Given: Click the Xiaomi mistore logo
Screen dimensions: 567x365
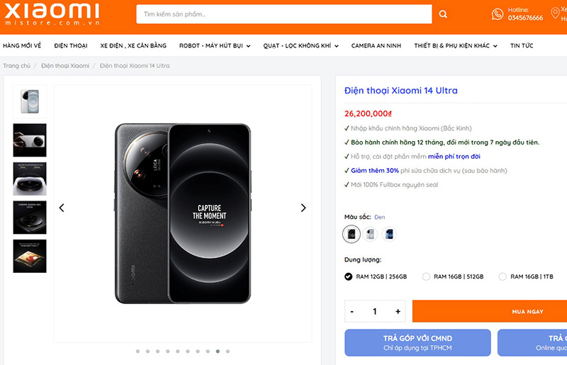Looking at the screenshot, I should pos(52,14).
